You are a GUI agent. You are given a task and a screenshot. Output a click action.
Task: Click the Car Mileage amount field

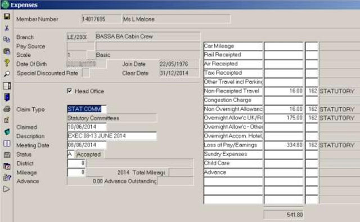pyautogui.click(x=283, y=46)
